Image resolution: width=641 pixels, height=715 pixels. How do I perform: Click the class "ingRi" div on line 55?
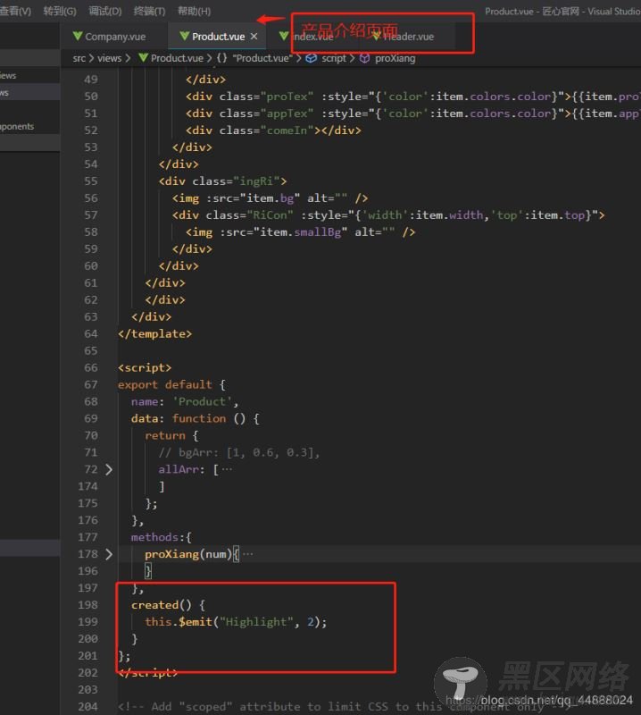tap(223, 181)
